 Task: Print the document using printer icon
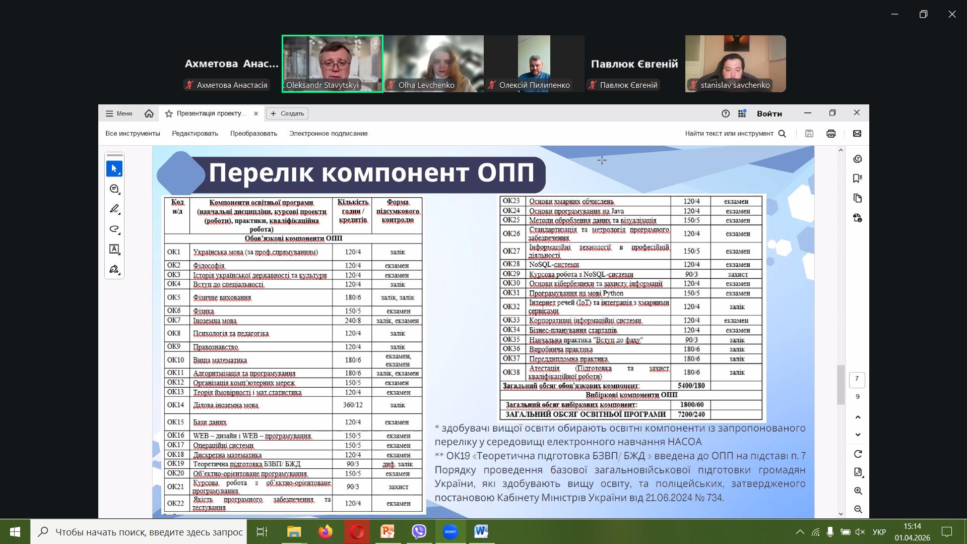tap(831, 134)
